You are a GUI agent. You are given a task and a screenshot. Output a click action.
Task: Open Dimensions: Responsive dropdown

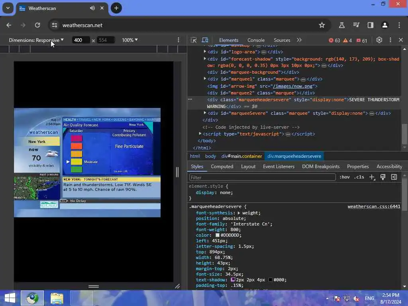pos(36,40)
